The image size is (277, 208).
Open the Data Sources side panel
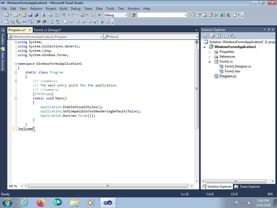[x=3, y=59]
